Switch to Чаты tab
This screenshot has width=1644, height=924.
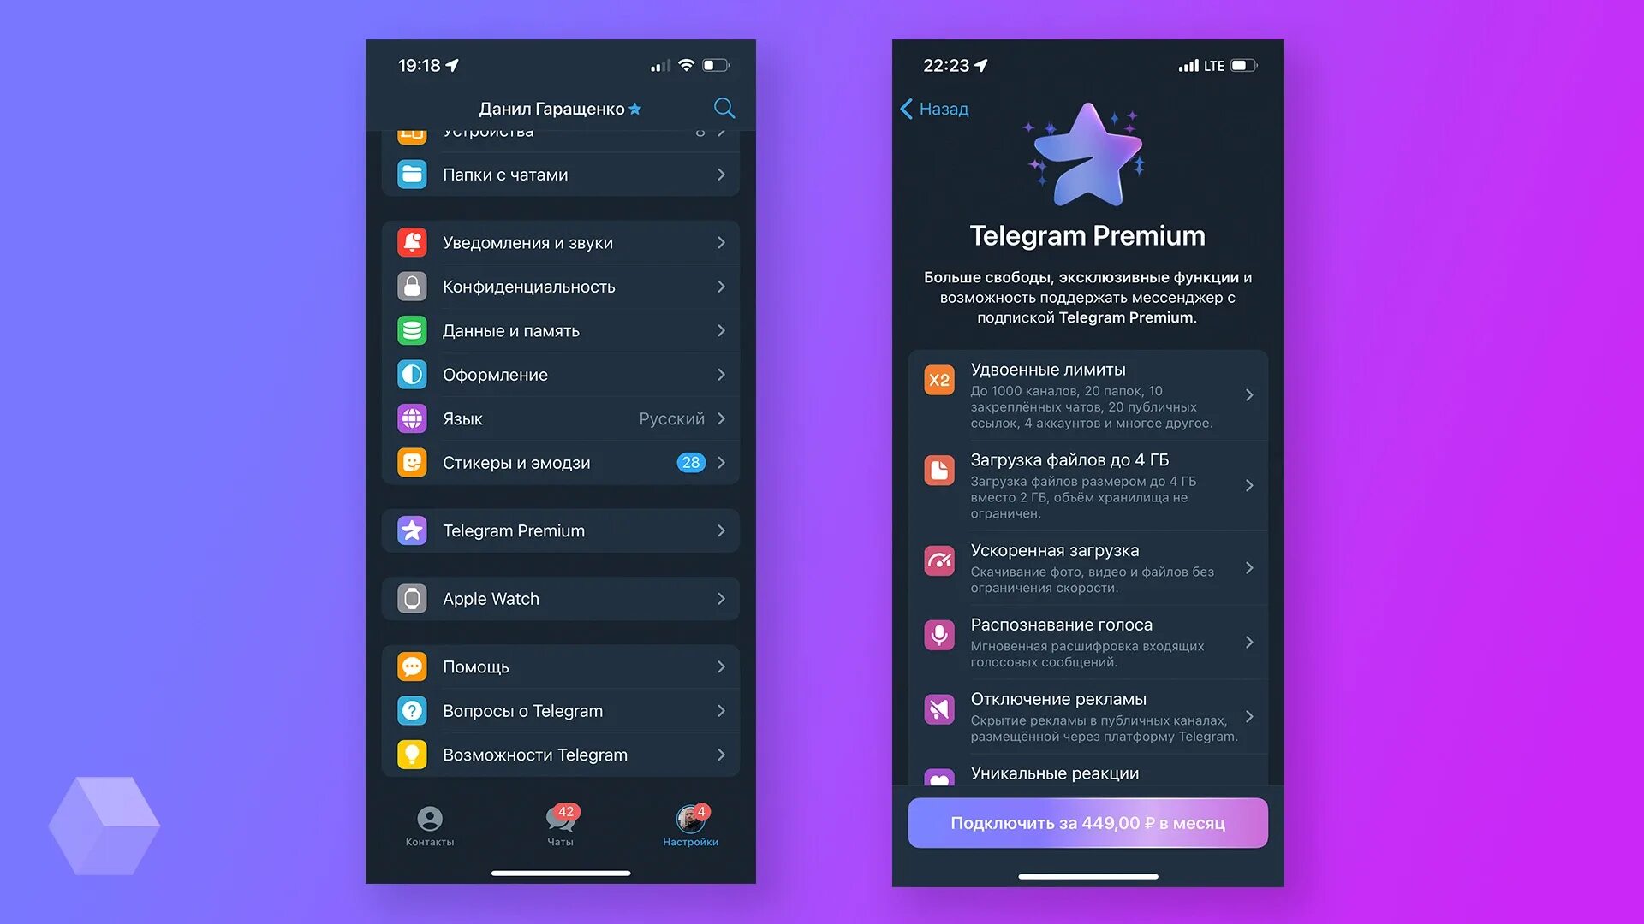(x=561, y=826)
